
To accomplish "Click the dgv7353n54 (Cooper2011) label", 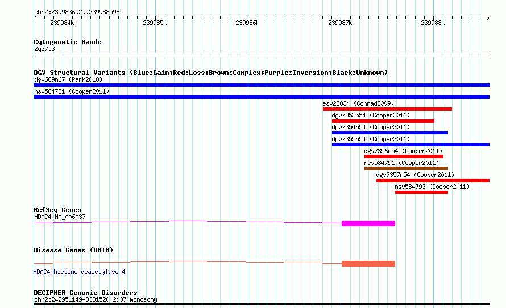I will [x=371, y=115].
